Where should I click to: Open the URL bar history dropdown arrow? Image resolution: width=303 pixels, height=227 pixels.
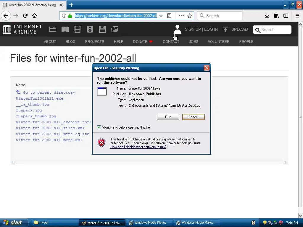161,16
